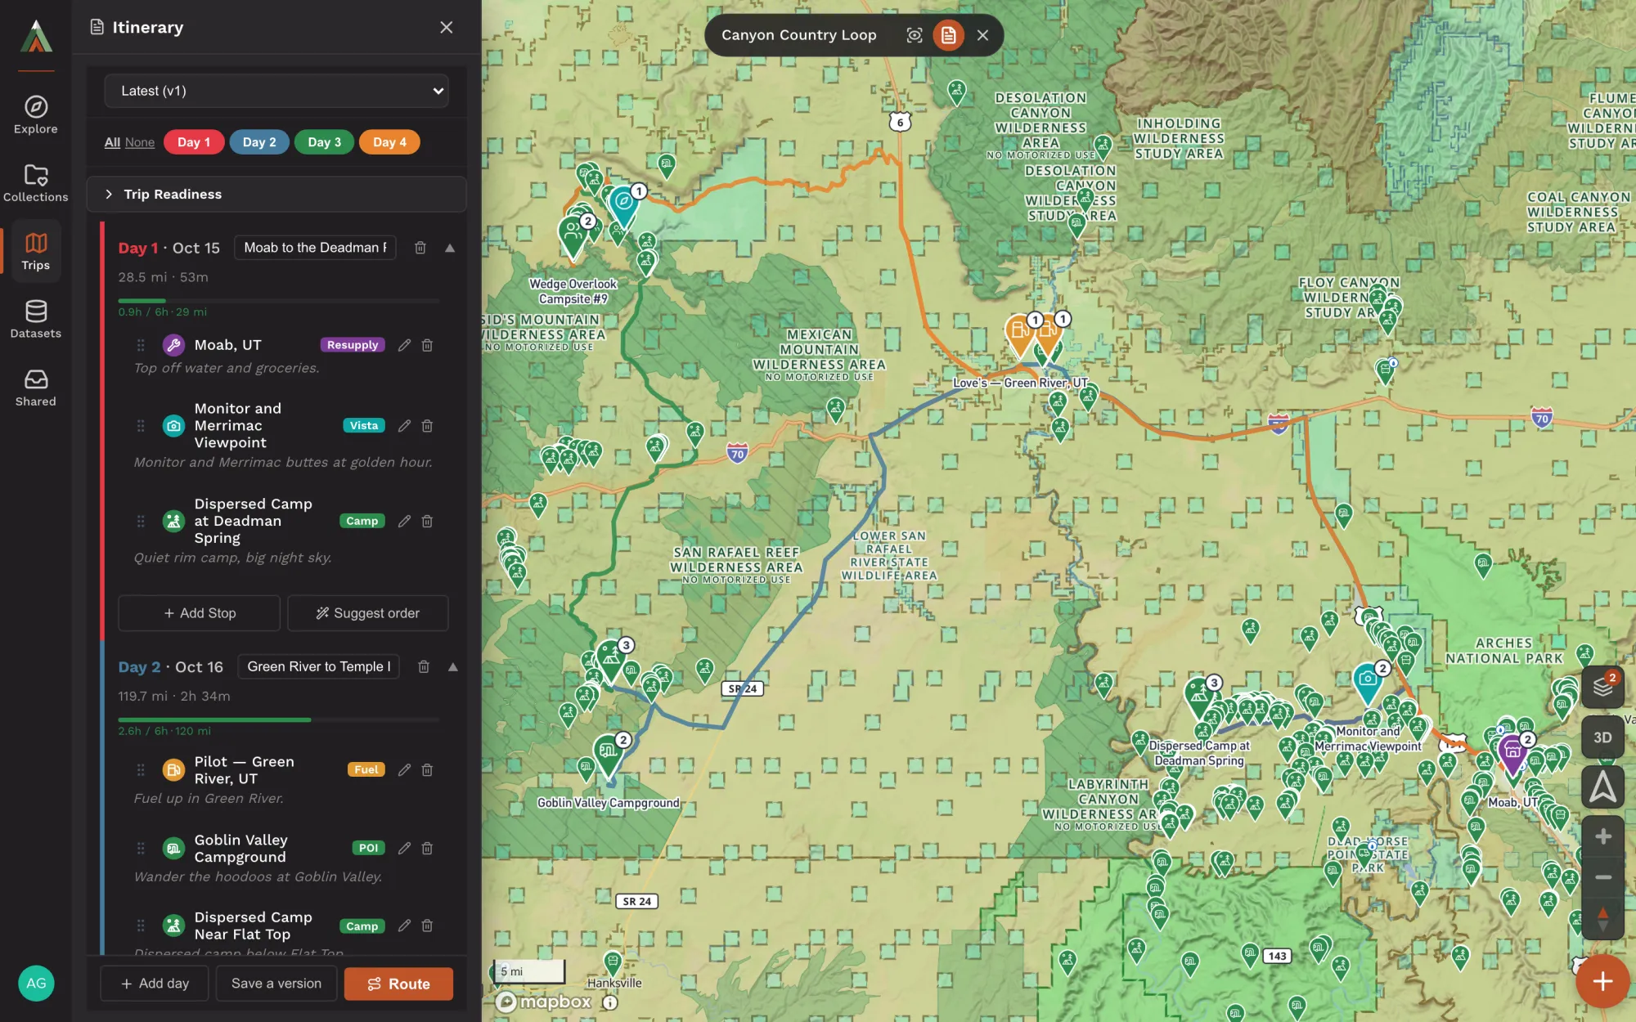
Task: Zoom in on the map
Action: pos(1602,836)
